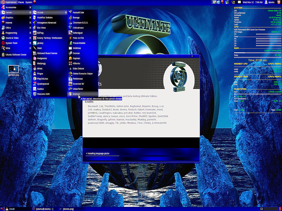Start AssaultCube from the Arcade list
The height and width of the screenshot is (211, 282).
click(78, 12)
